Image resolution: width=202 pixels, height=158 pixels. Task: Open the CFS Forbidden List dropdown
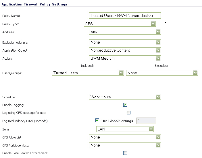point(125,145)
